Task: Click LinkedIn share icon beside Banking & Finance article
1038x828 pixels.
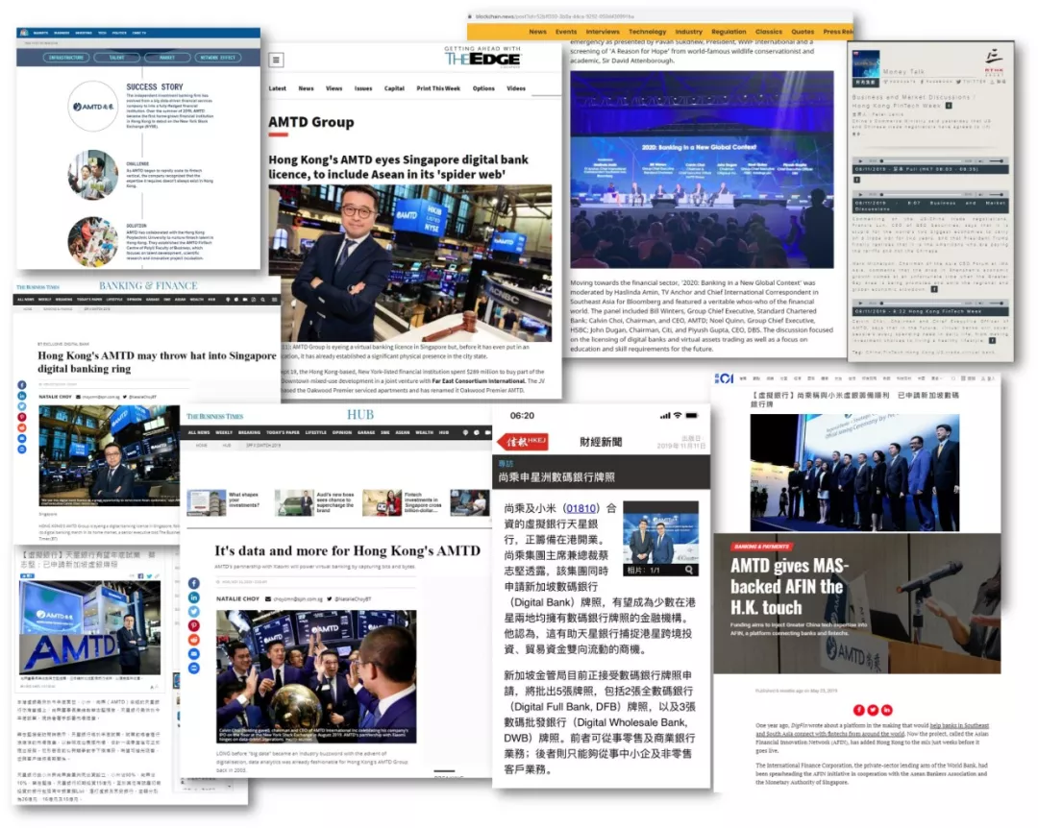Action: 22,396
